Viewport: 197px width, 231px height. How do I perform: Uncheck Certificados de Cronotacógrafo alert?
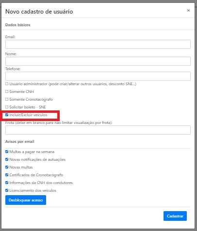[7, 175]
